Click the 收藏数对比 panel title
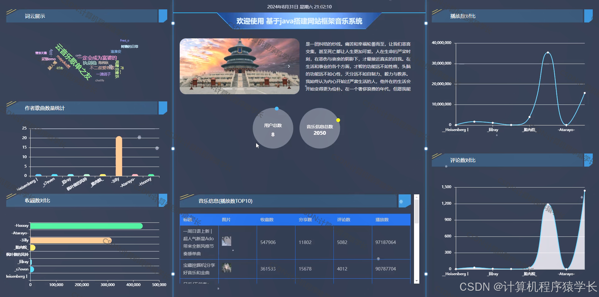 pos(37,201)
